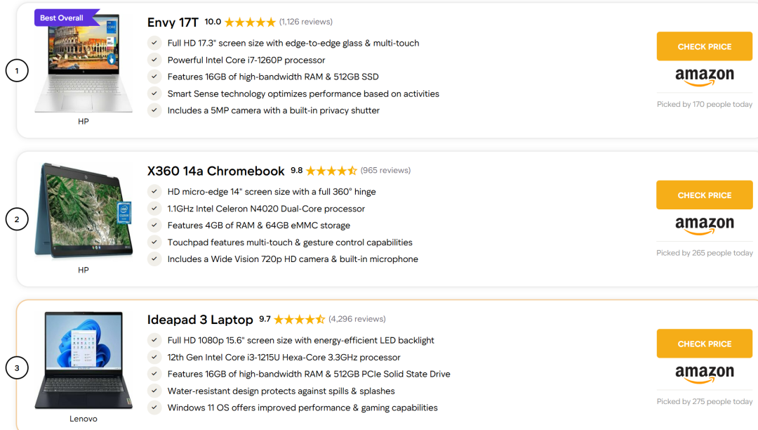Viewport: 758px width, 430px height.
Task: Click the rank number 2 circle badge
Action: pos(17,220)
